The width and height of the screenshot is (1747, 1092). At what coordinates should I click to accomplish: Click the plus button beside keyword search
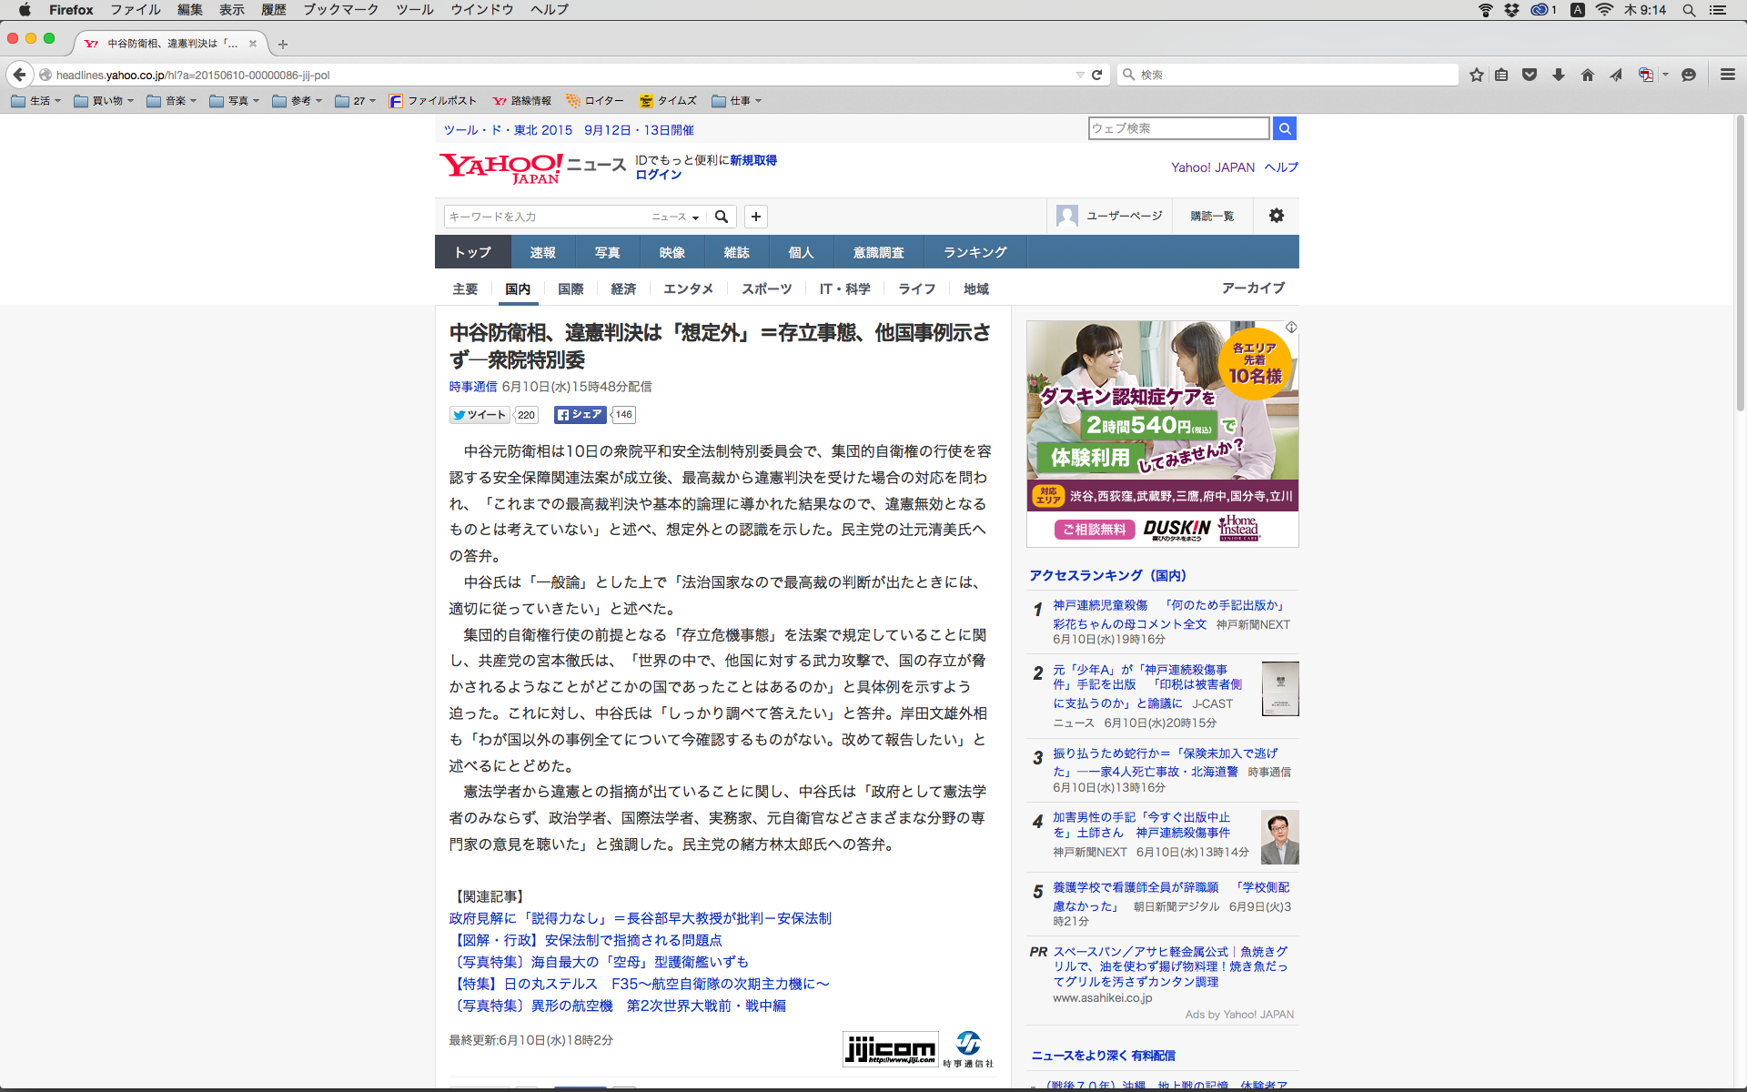(755, 217)
